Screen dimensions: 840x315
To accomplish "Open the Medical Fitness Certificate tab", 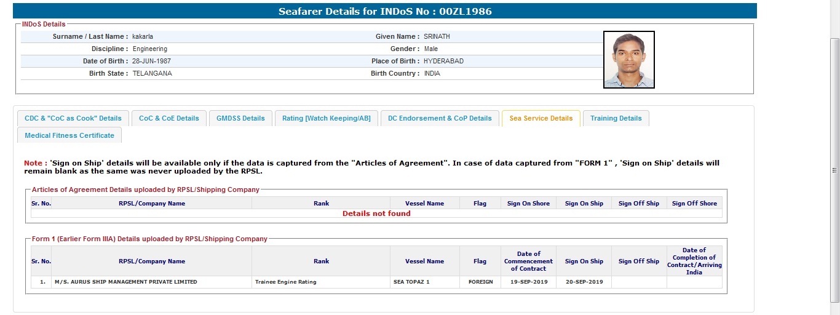I will [69, 135].
